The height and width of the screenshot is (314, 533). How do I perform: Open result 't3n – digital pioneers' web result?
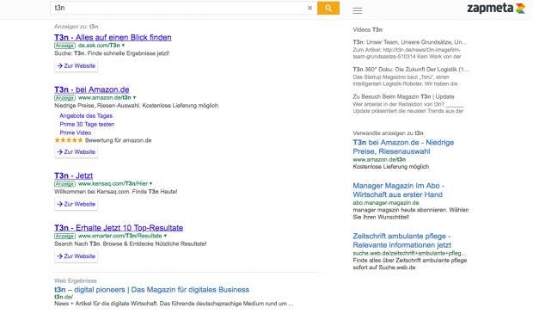151,290
